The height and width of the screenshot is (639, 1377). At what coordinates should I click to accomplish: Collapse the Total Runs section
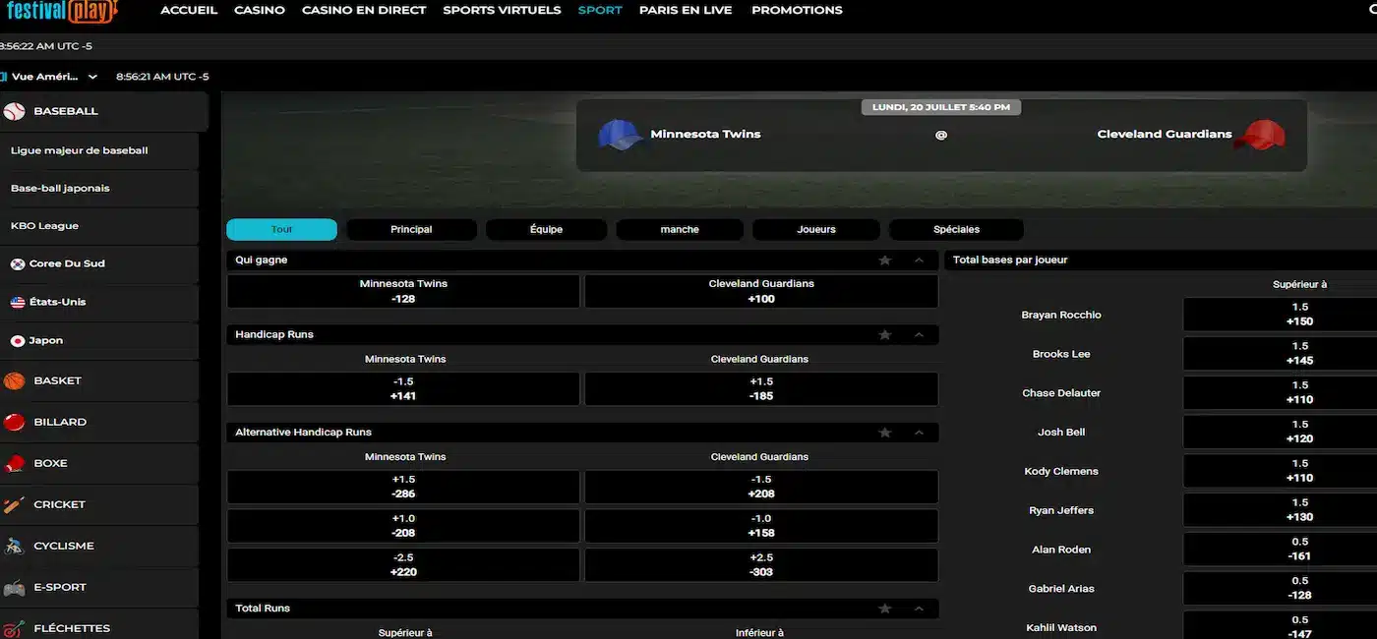coord(919,609)
